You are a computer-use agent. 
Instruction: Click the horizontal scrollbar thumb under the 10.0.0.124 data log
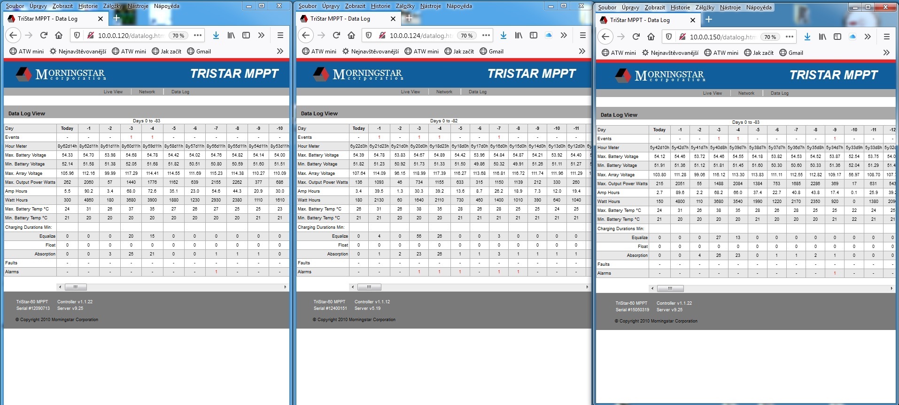pyautogui.click(x=369, y=287)
